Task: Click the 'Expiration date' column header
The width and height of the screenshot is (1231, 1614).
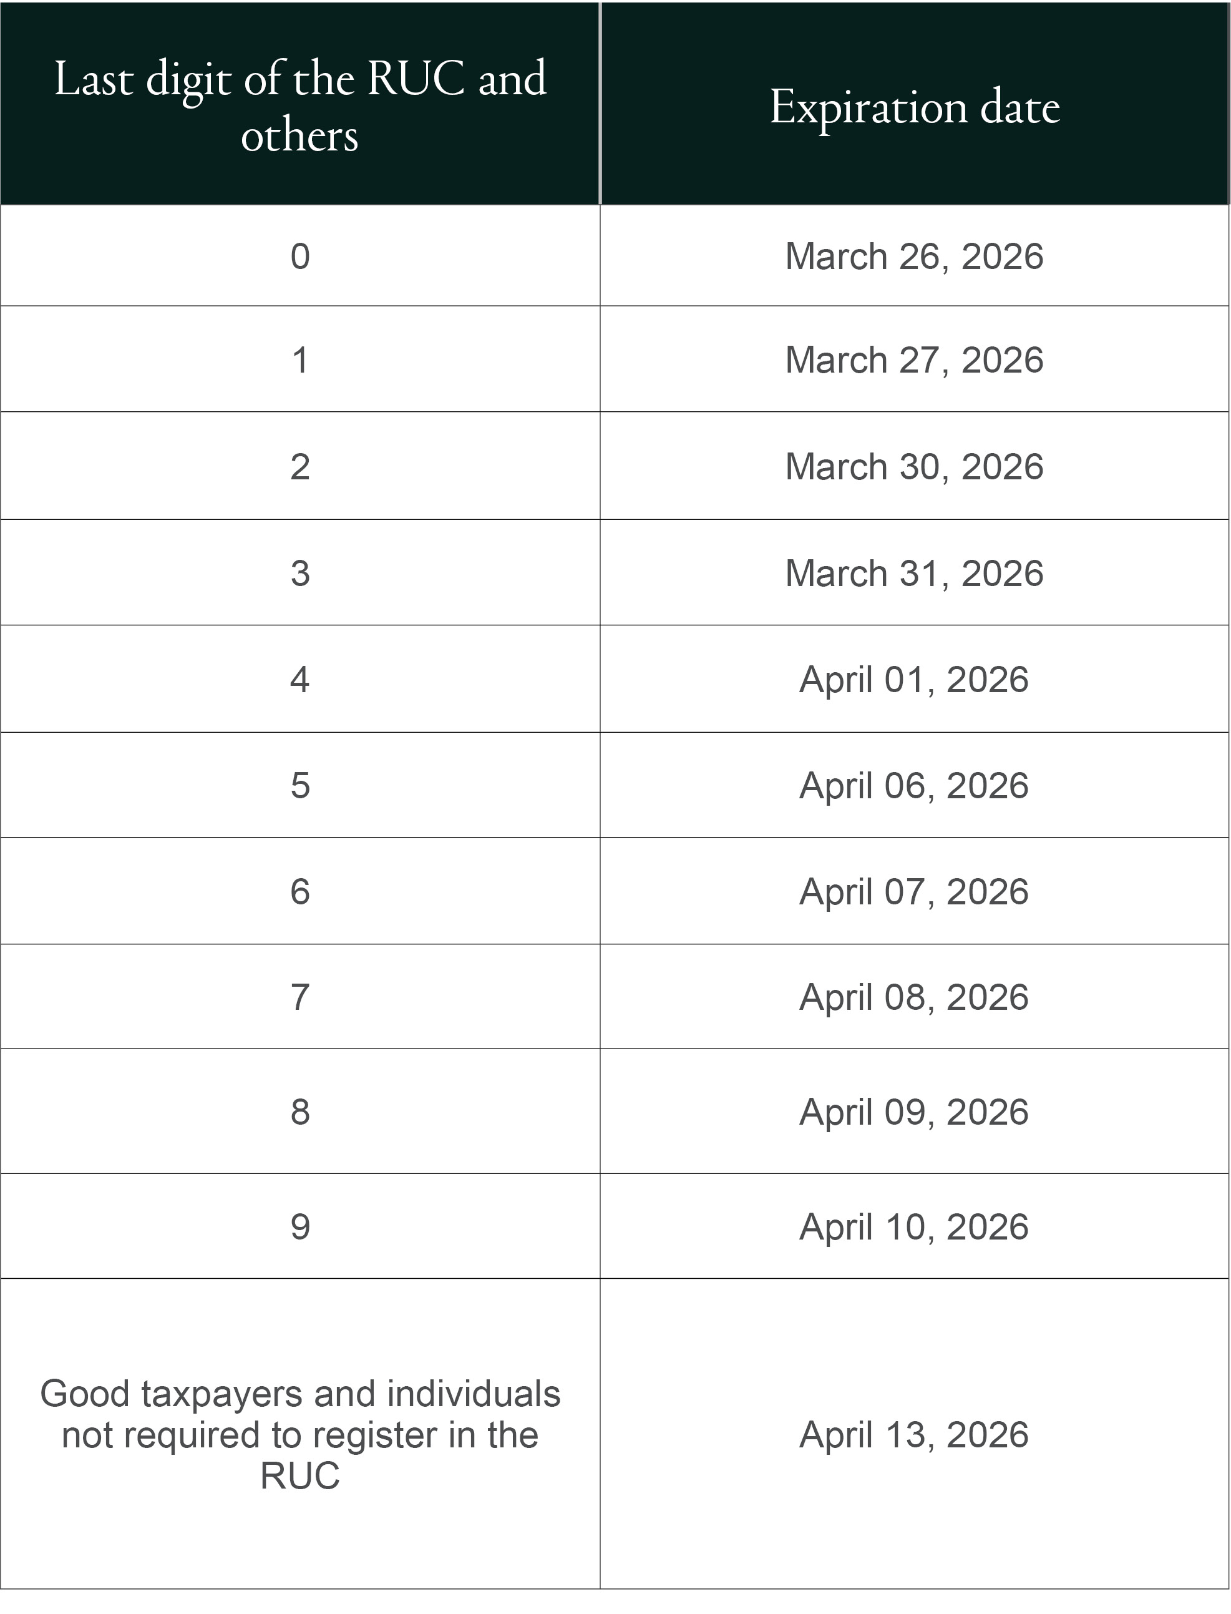Action: pos(915,104)
